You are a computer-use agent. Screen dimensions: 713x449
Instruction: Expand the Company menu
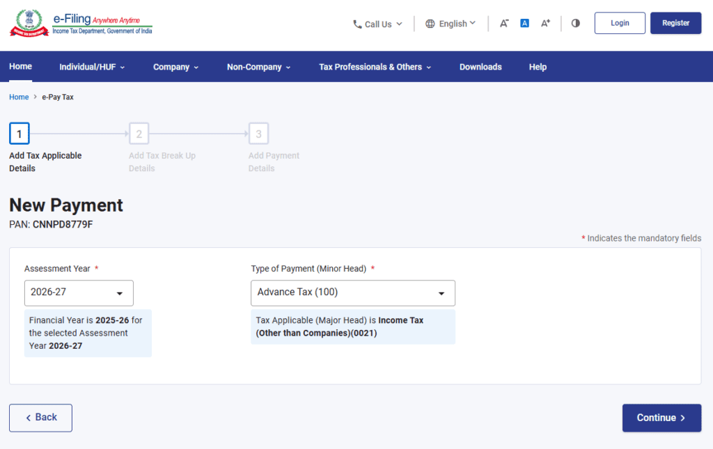click(x=175, y=67)
